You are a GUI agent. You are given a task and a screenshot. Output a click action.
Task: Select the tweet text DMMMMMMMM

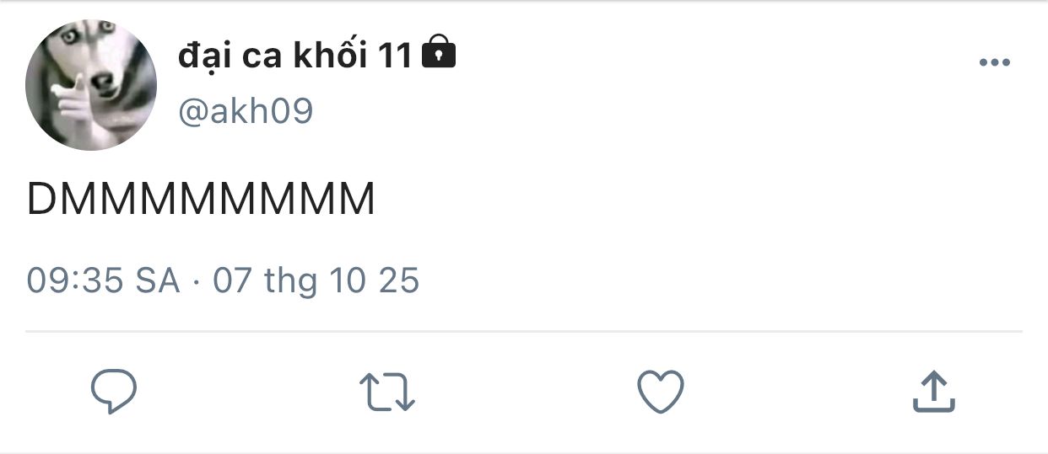[x=201, y=200]
